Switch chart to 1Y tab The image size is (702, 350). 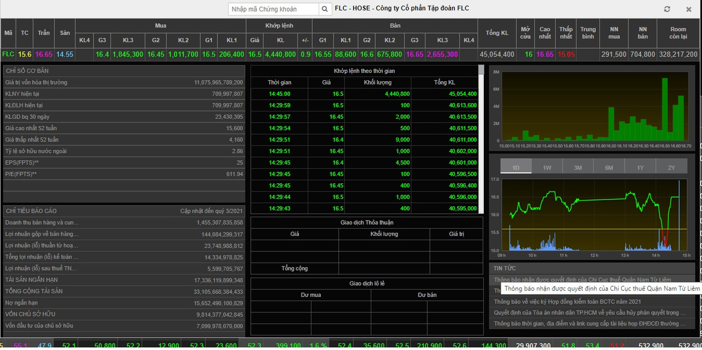point(641,167)
